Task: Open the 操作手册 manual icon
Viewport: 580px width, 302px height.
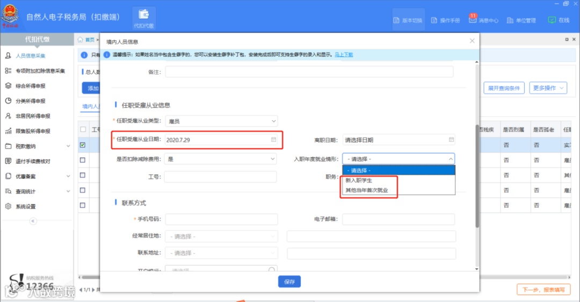Action: [x=434, y=20]
